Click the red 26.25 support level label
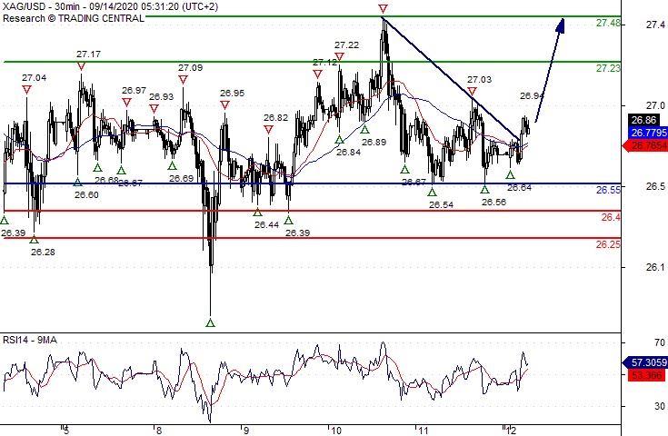 point(608,244)
